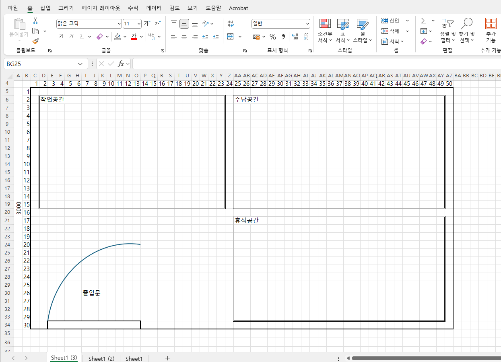Expand the Name Box dropdown arrow

point(80,64)
